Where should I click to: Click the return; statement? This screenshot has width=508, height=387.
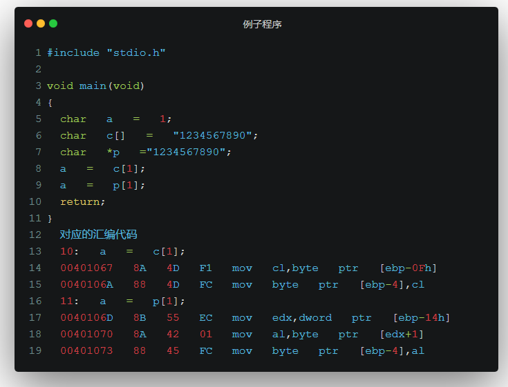click(x=83, y=202)
